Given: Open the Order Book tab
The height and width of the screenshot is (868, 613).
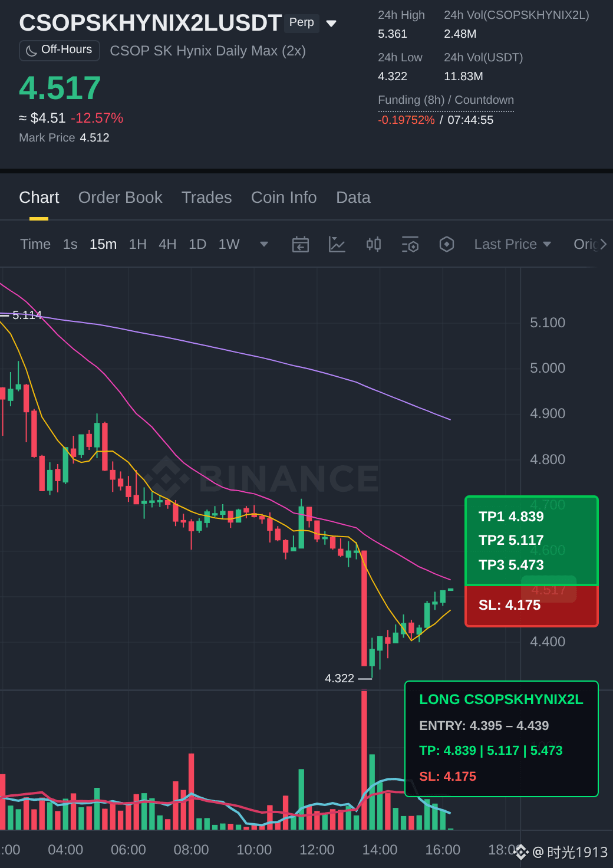Looking at the screenshot, I should point(120,198).
